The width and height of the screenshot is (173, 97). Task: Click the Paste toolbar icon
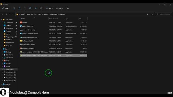point(25,8)
